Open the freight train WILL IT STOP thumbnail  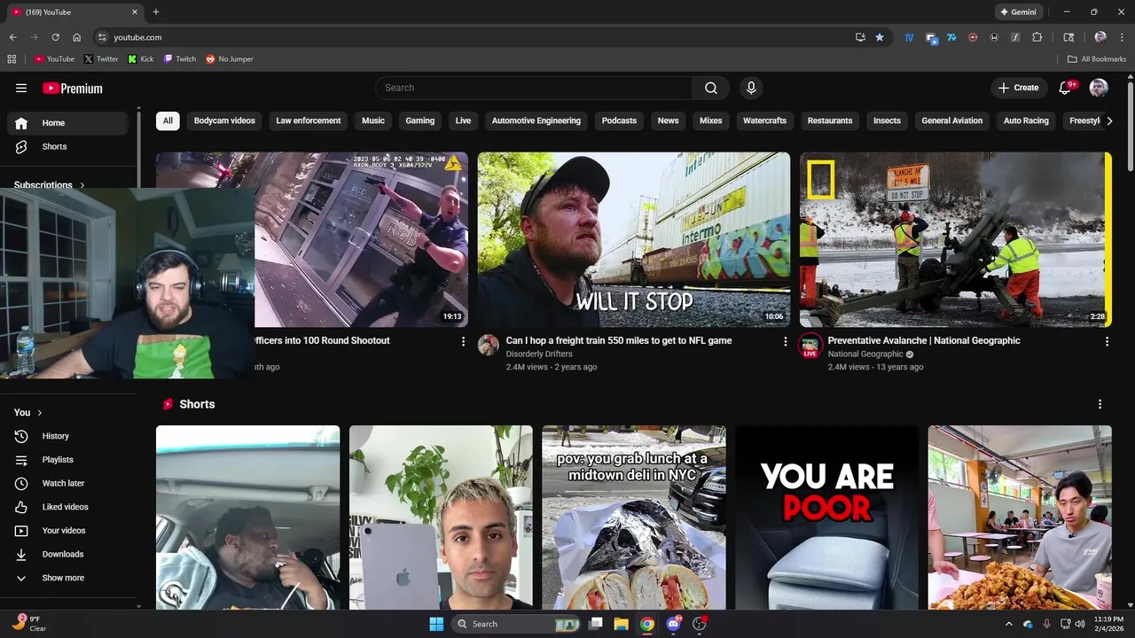tap(634, 239)
